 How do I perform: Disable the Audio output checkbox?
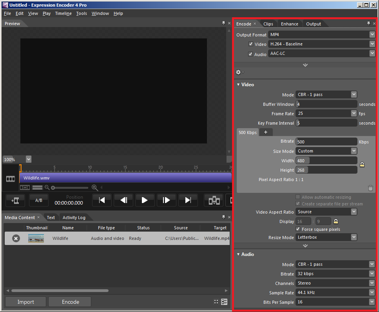coord(250,54)
